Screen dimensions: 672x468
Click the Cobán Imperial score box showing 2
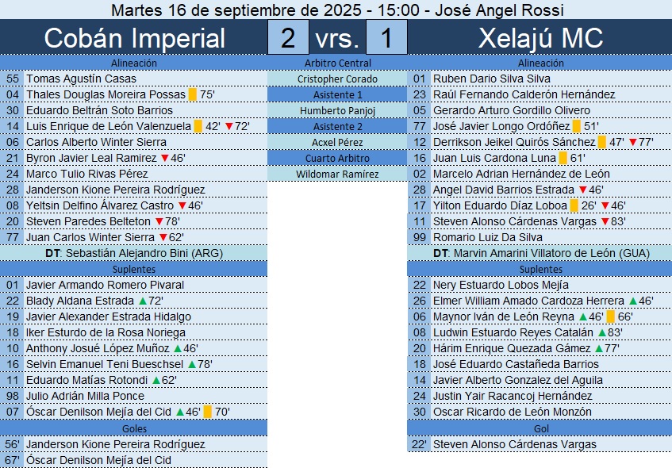(288, 37)
